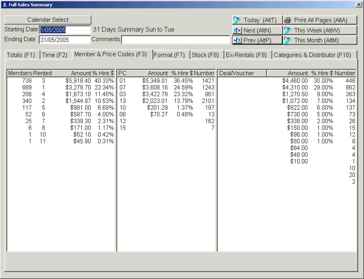
Task: Click into the Comments text field
Action: coord(175,40)
